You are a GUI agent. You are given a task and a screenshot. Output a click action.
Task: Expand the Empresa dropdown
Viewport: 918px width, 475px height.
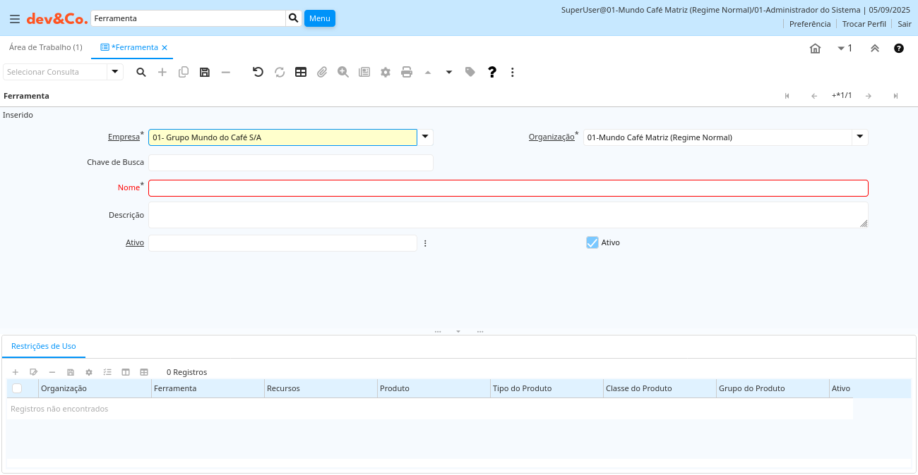point(426,137)
